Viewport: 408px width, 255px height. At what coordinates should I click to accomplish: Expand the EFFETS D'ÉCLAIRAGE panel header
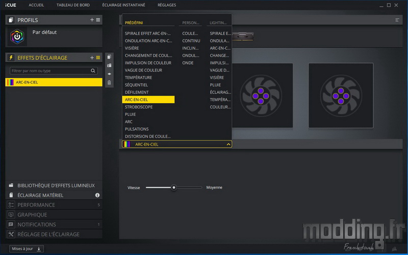(x=54, y=58)
